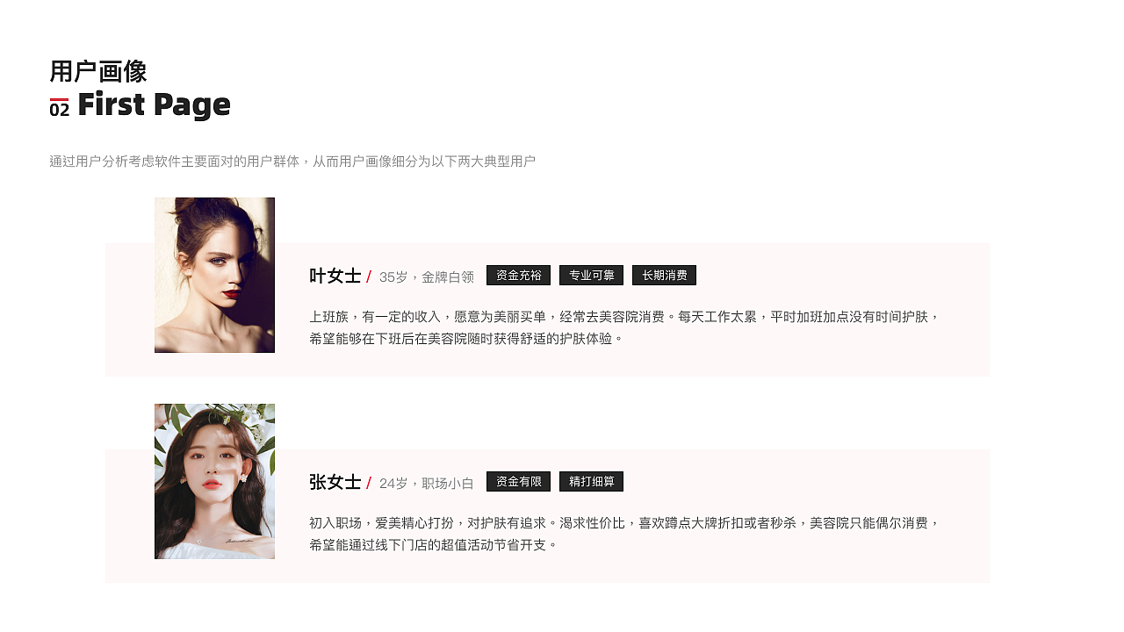Click the 上班族 description paragraph
Image resolution: width=1124 pixels, height=632 pixels.
click(625, 327)
